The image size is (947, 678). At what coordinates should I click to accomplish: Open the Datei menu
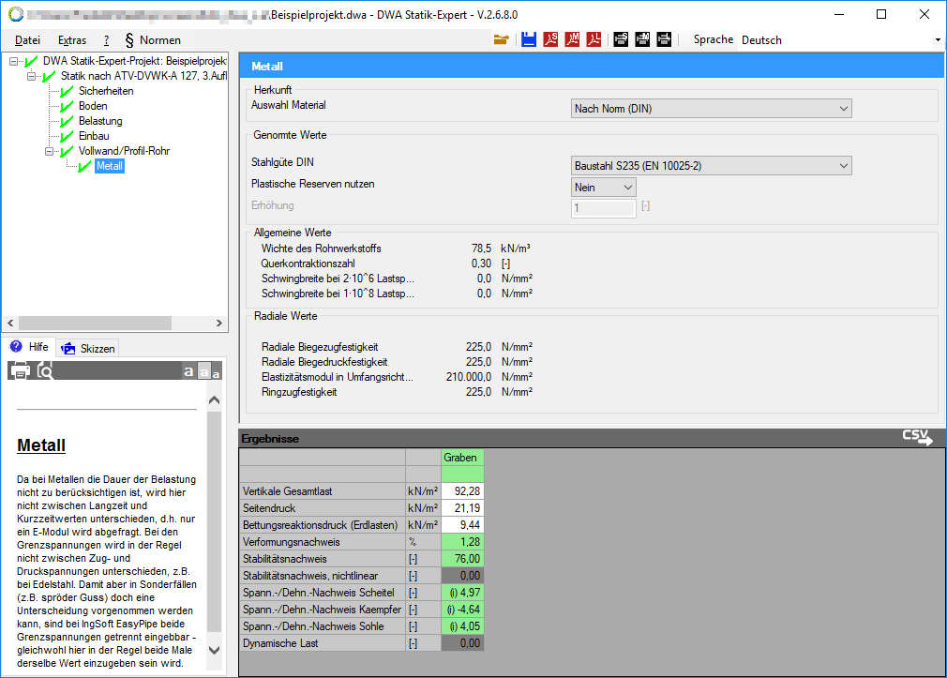click(x=27, y=40)
